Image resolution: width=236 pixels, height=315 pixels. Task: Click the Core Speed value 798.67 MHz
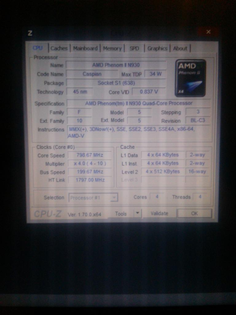pyautogui.click(x=90, y=155)
